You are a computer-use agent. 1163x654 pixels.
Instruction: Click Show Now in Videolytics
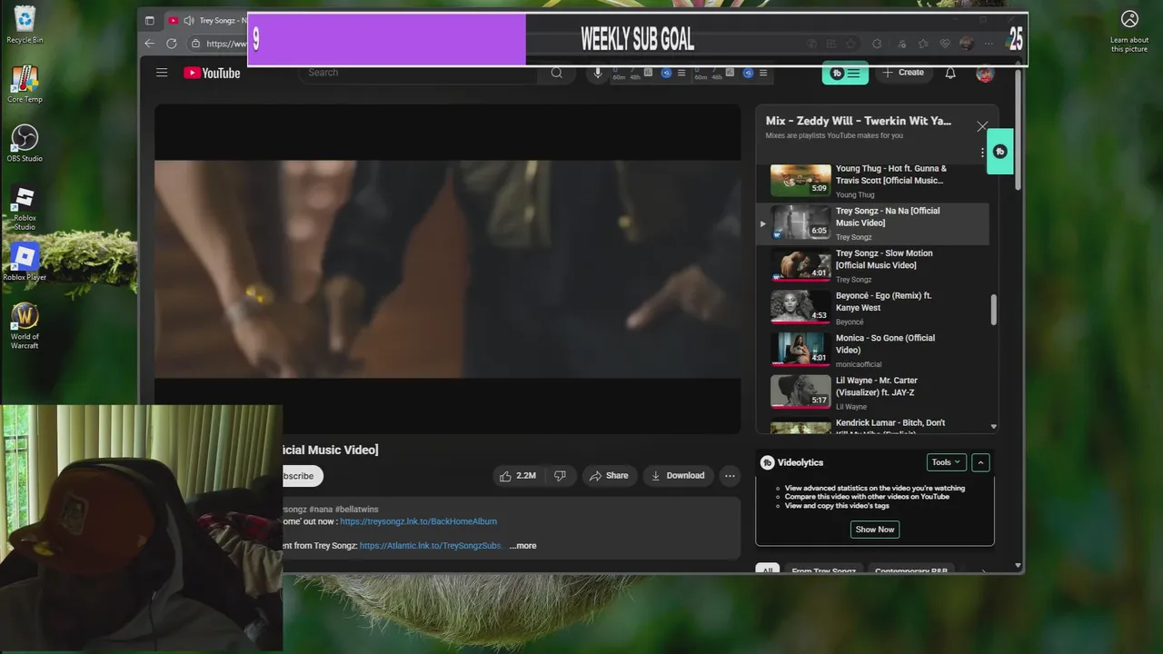[875, 530]
